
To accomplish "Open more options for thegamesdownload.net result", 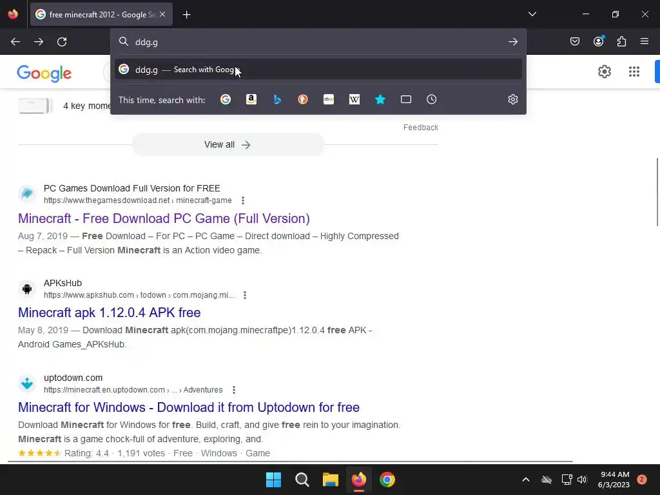I will coord(243,200).
